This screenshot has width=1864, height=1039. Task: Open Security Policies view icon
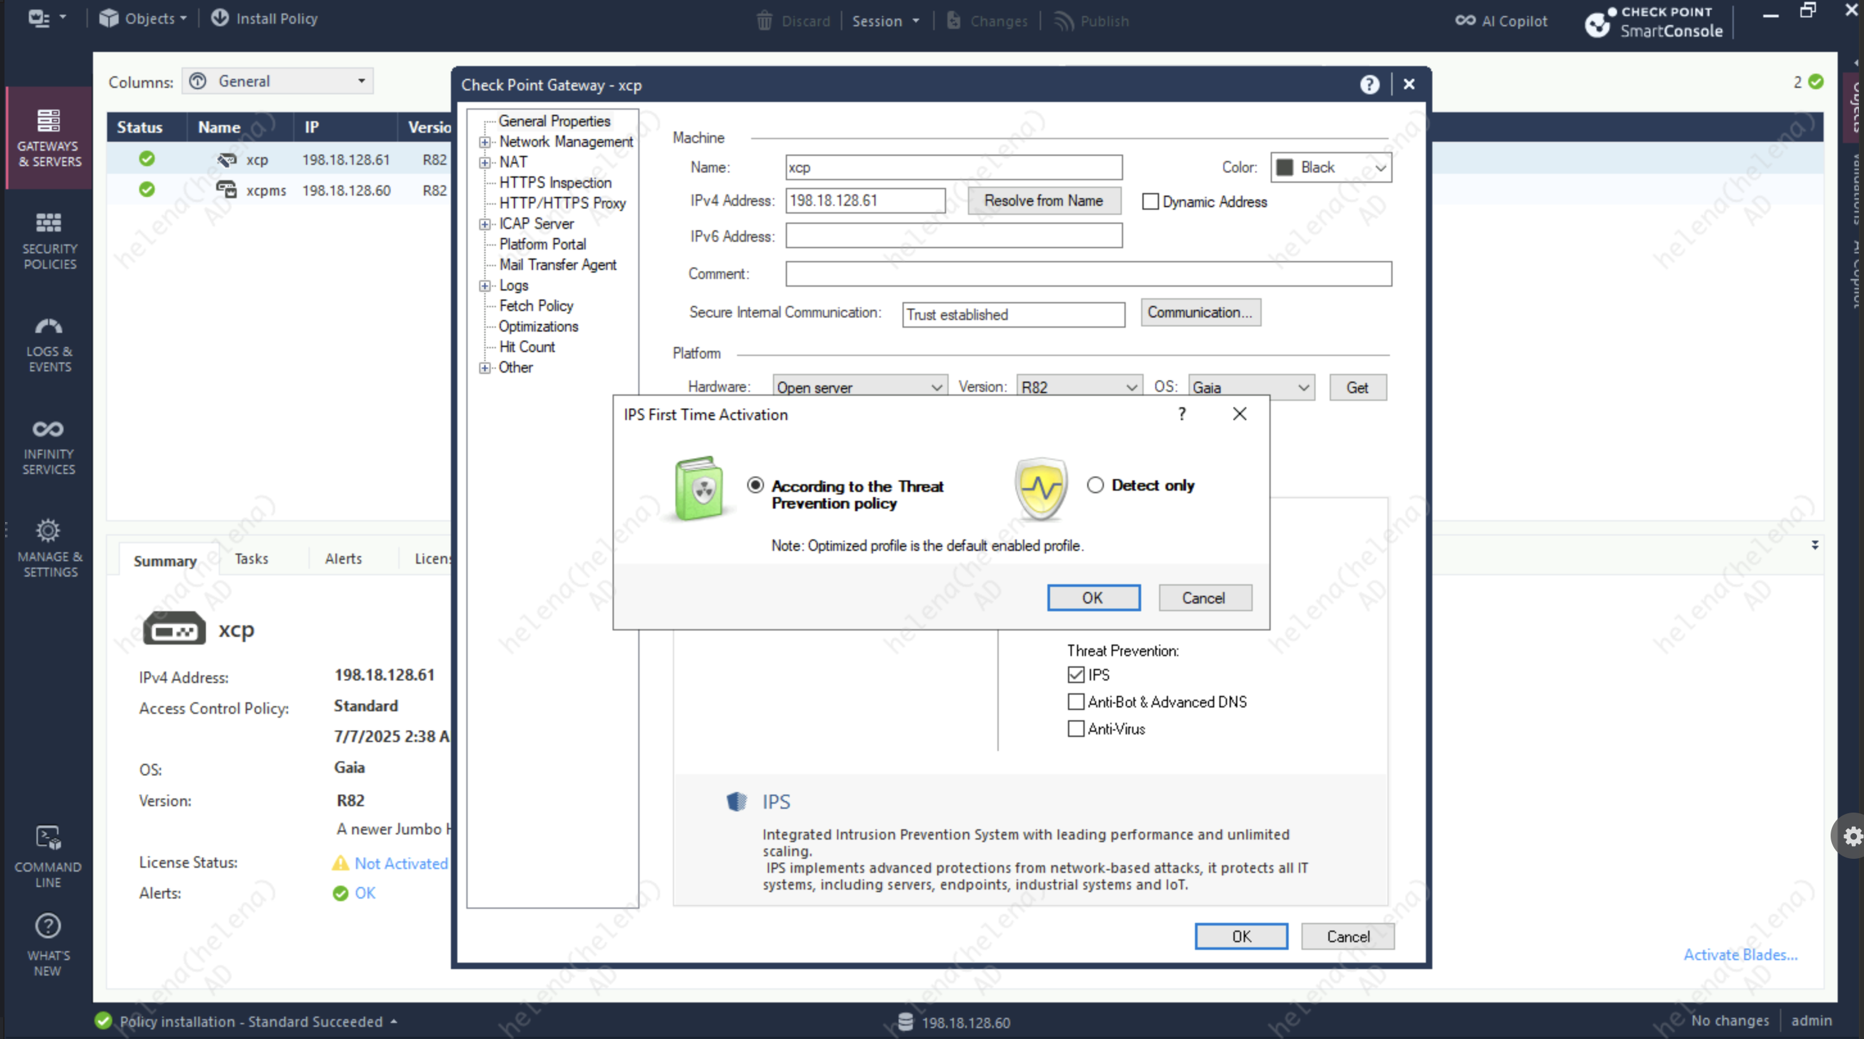coord(49,223)
